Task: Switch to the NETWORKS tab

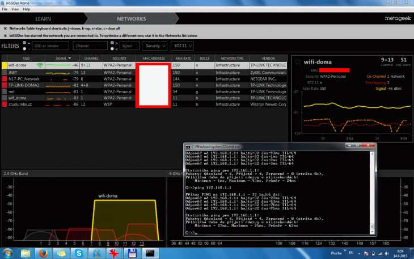Action: coord(131,19)
